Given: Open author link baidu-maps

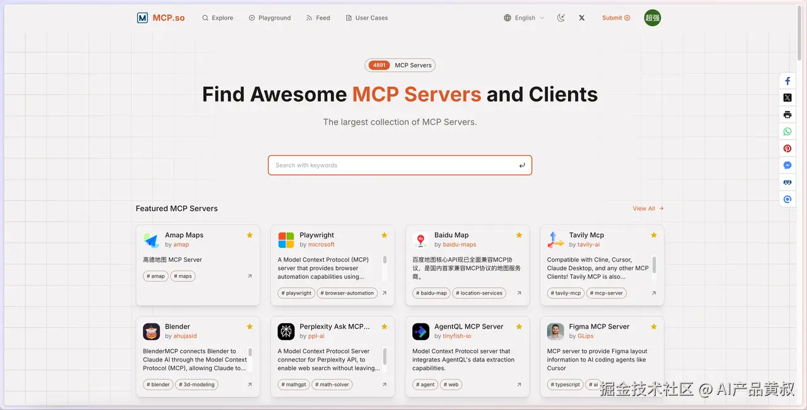Looking at the screenshot, I should coord(460,244).
